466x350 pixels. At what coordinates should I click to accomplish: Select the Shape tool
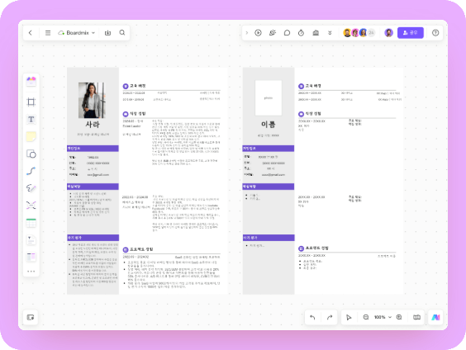[31, 154]
